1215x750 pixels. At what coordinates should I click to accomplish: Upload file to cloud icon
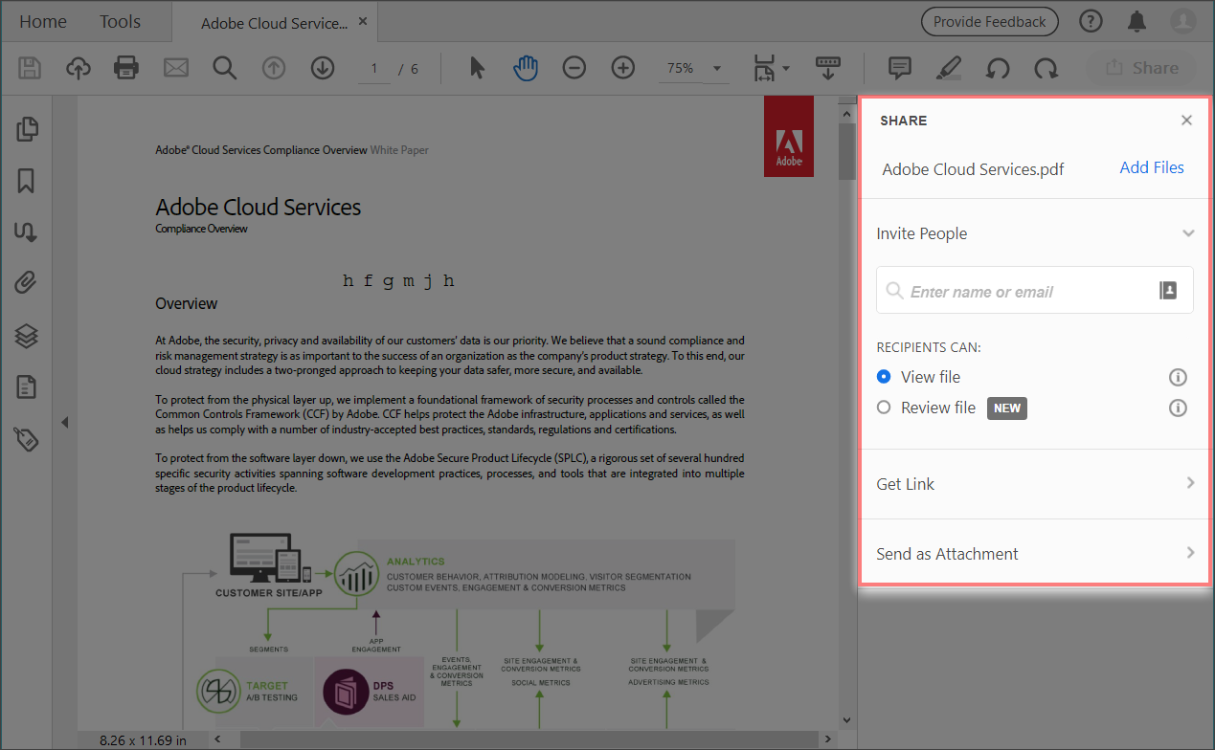tap(79, 68)
